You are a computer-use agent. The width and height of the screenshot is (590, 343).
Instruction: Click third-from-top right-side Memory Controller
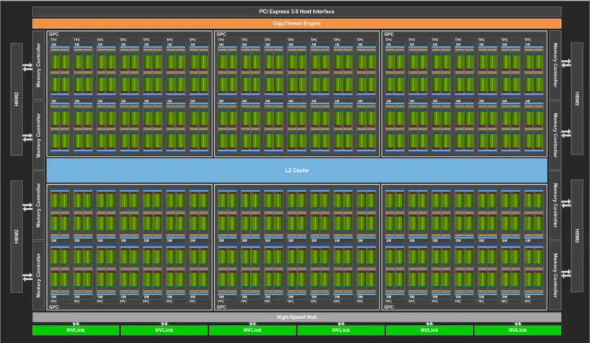pos(555,205)
